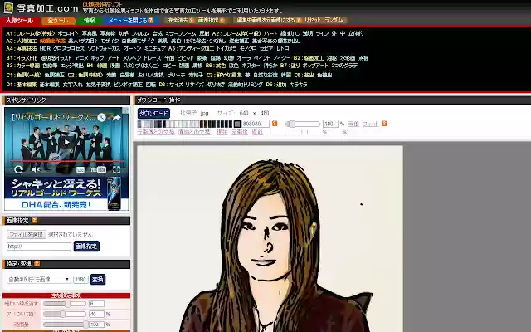Click the 現在 link below the color palette
This screenshot has width=531, height=332.
222,132
